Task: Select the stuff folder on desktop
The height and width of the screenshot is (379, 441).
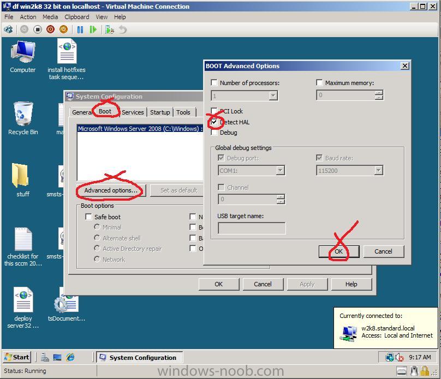Action: point(22,180)
